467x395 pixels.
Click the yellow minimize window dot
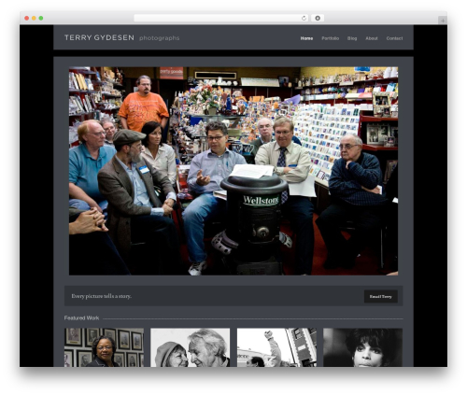(x=34, y=19)
